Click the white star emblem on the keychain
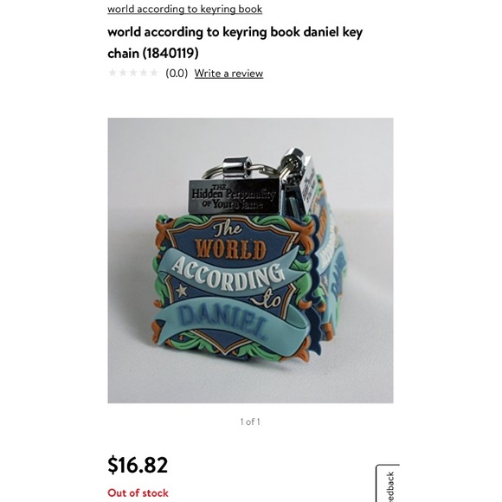Viewport: 502px width, 502px height. (x=182, y=290)
